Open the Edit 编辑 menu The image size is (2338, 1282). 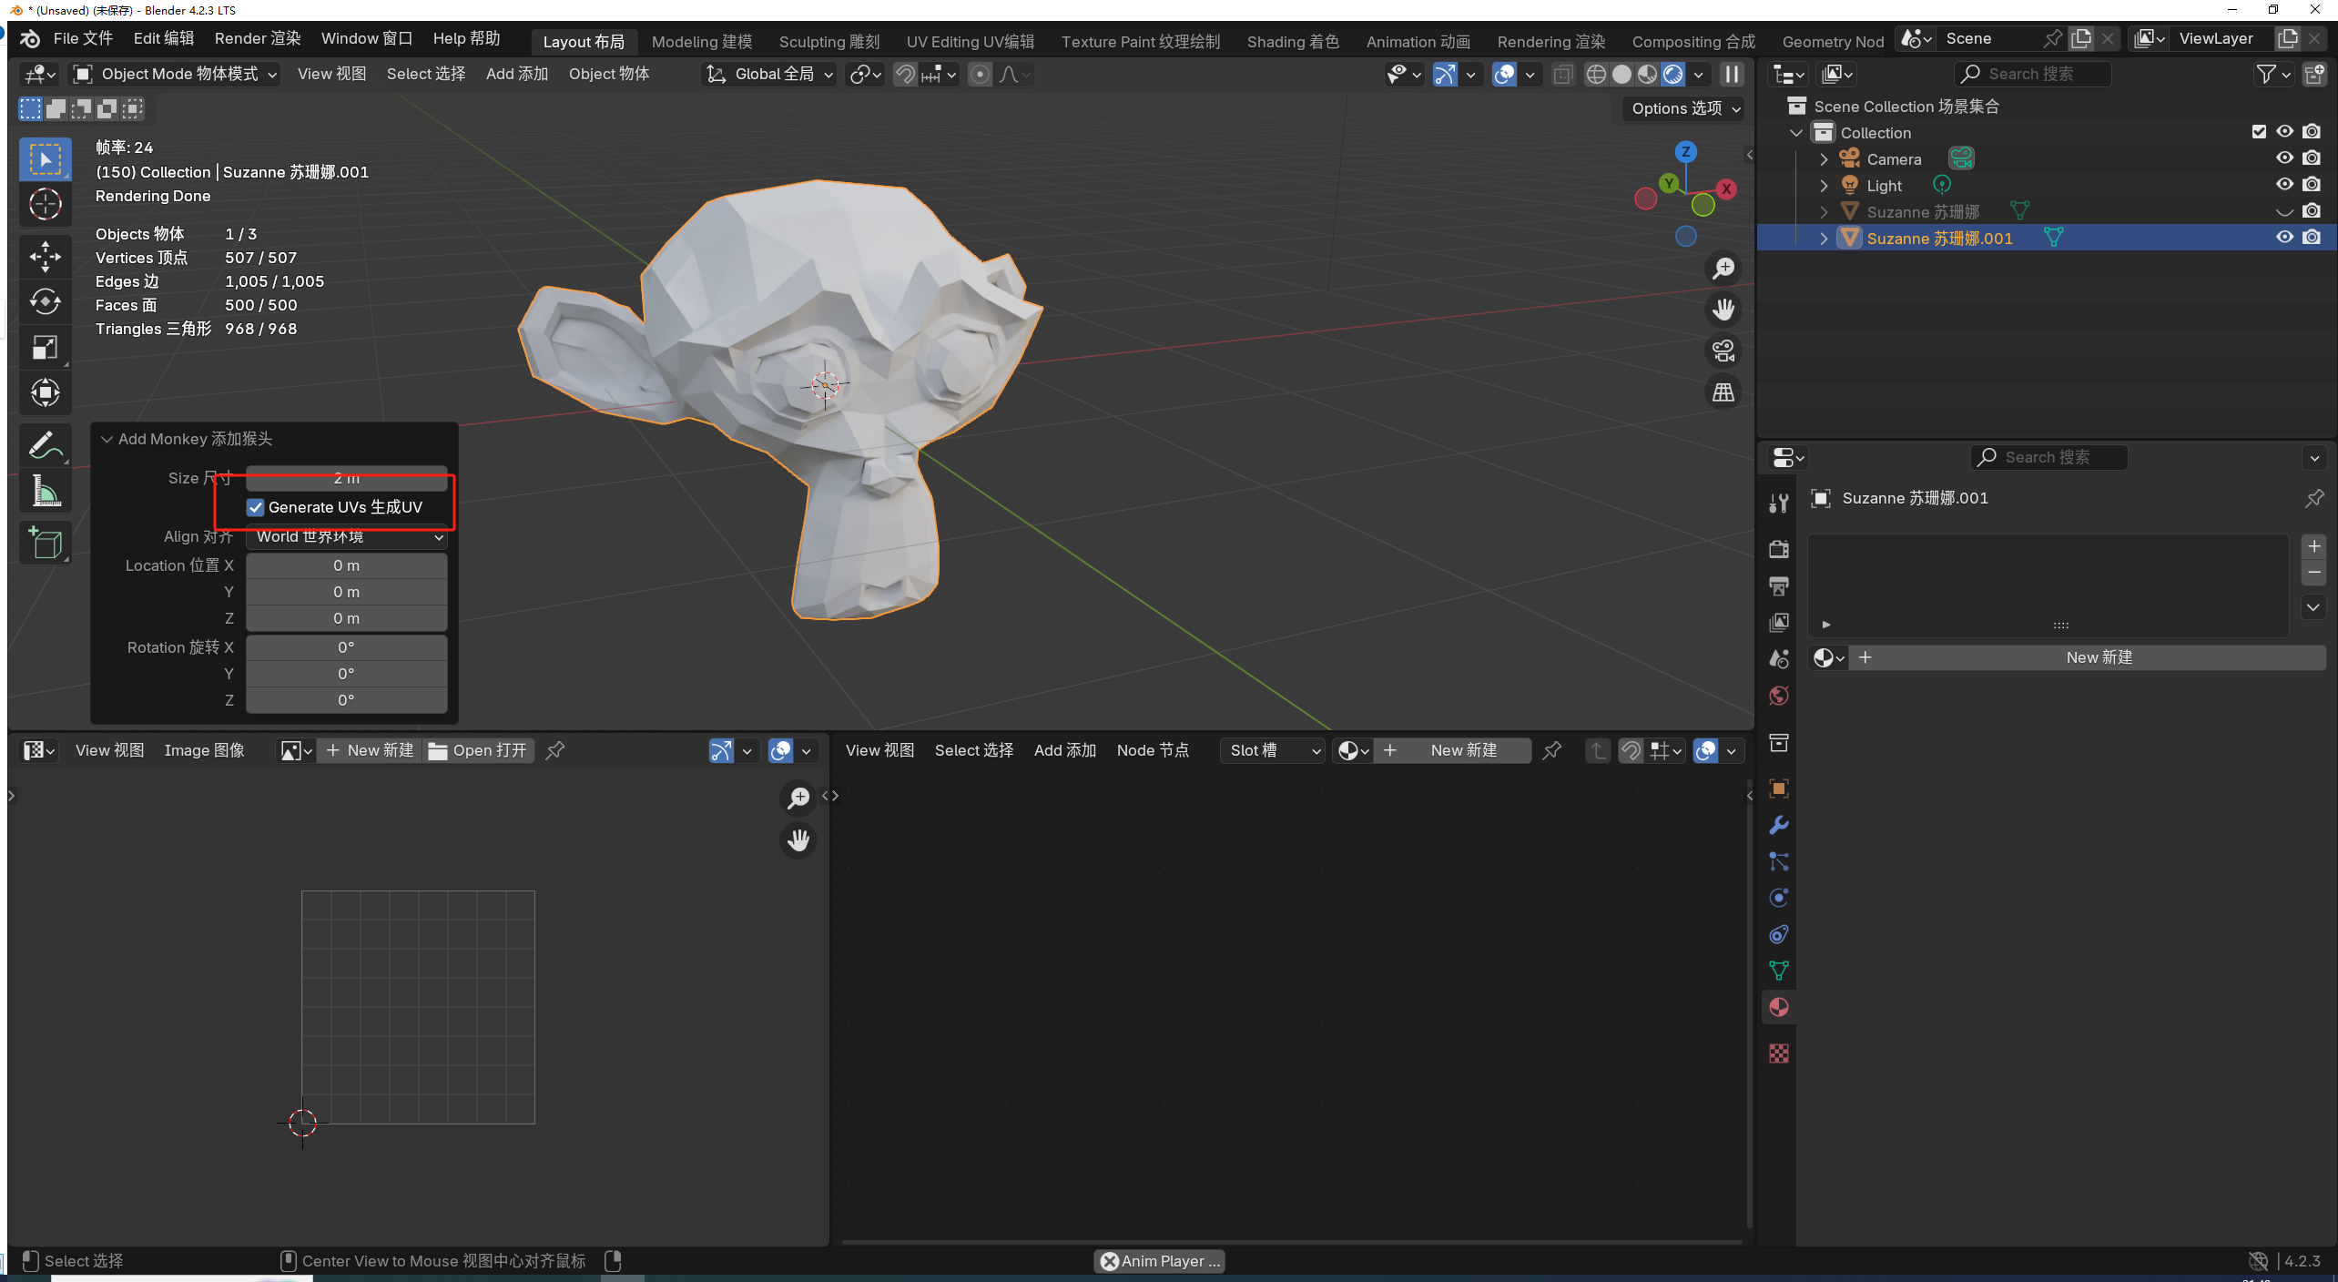click(164, 38)
